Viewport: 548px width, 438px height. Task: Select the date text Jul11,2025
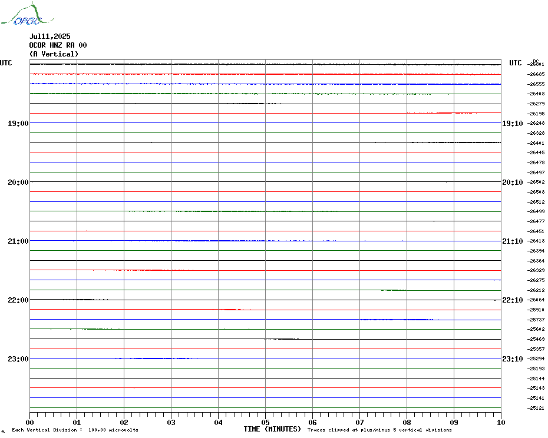[x=49, y=36]
